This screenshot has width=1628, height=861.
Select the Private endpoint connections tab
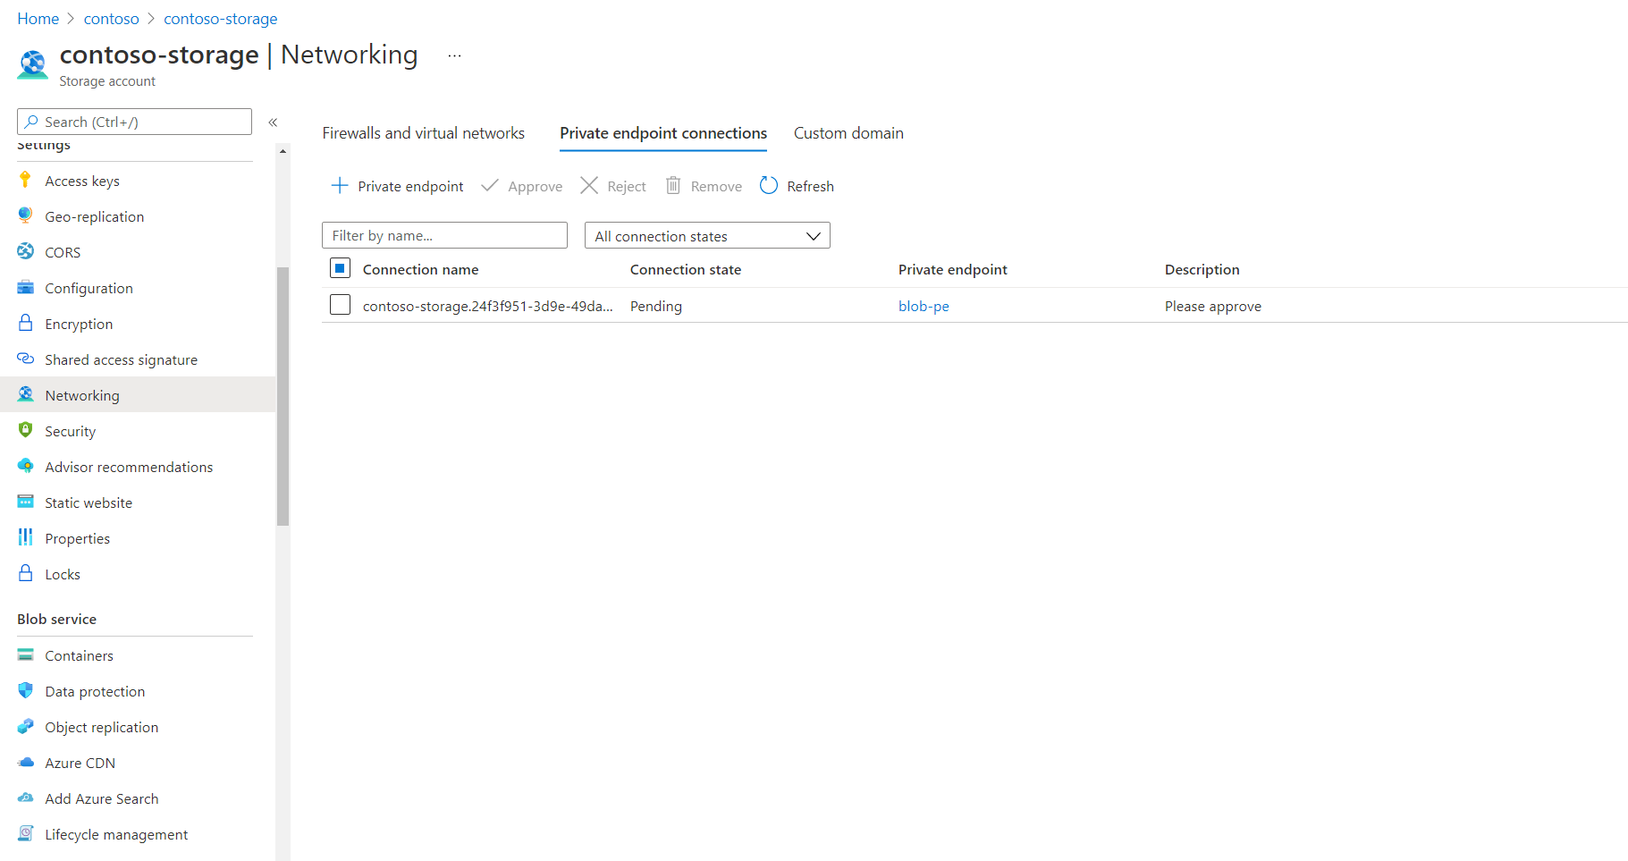click(663, 133)
